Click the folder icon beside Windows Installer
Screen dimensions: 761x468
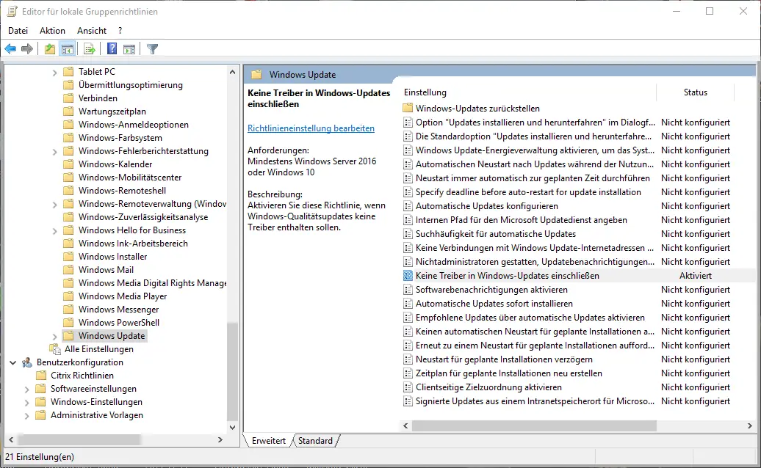pos(68,256)
